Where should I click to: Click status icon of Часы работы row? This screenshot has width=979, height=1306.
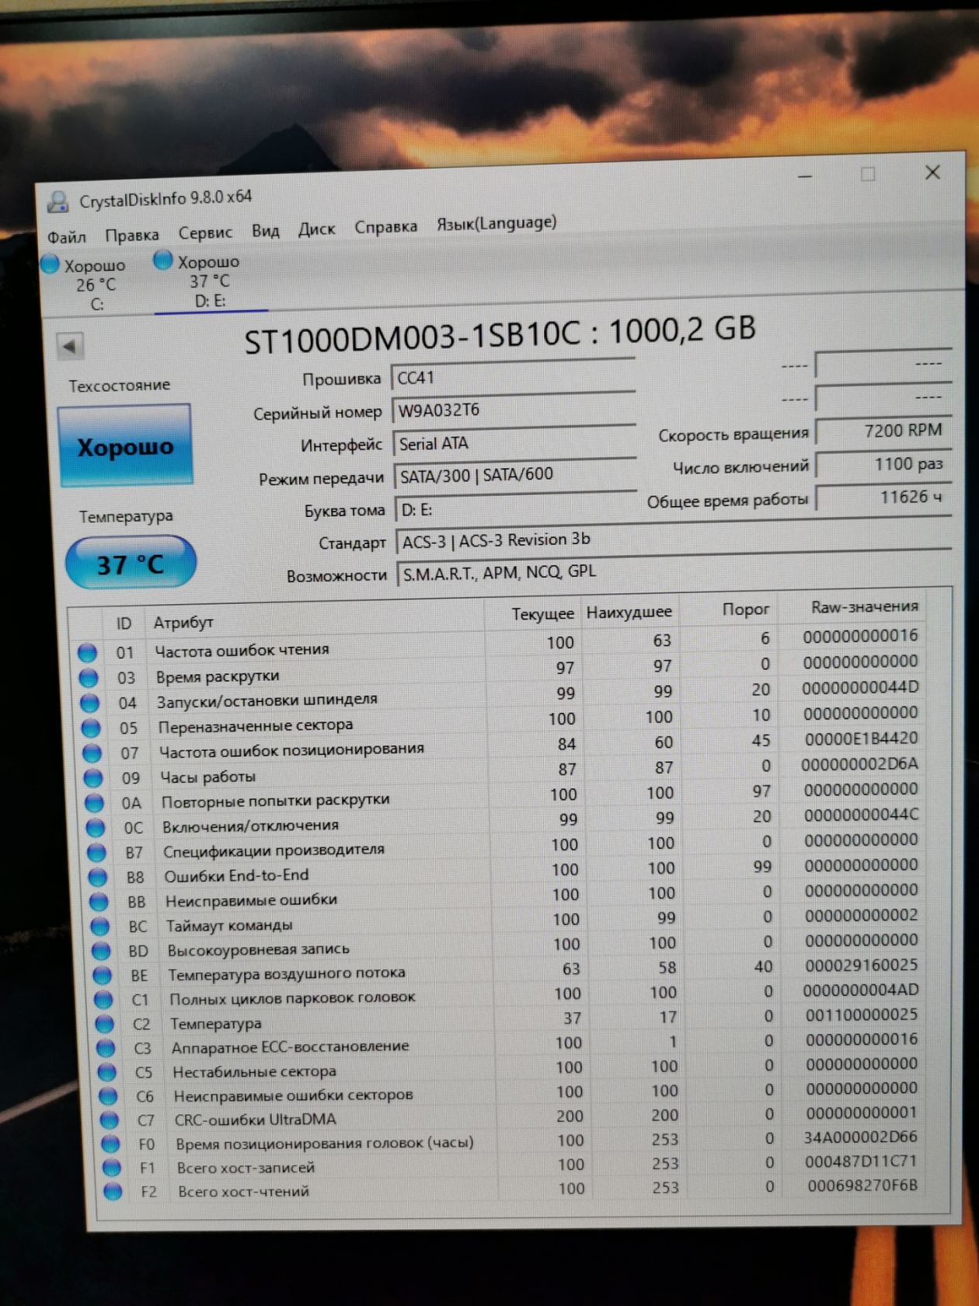pos(94,777)
